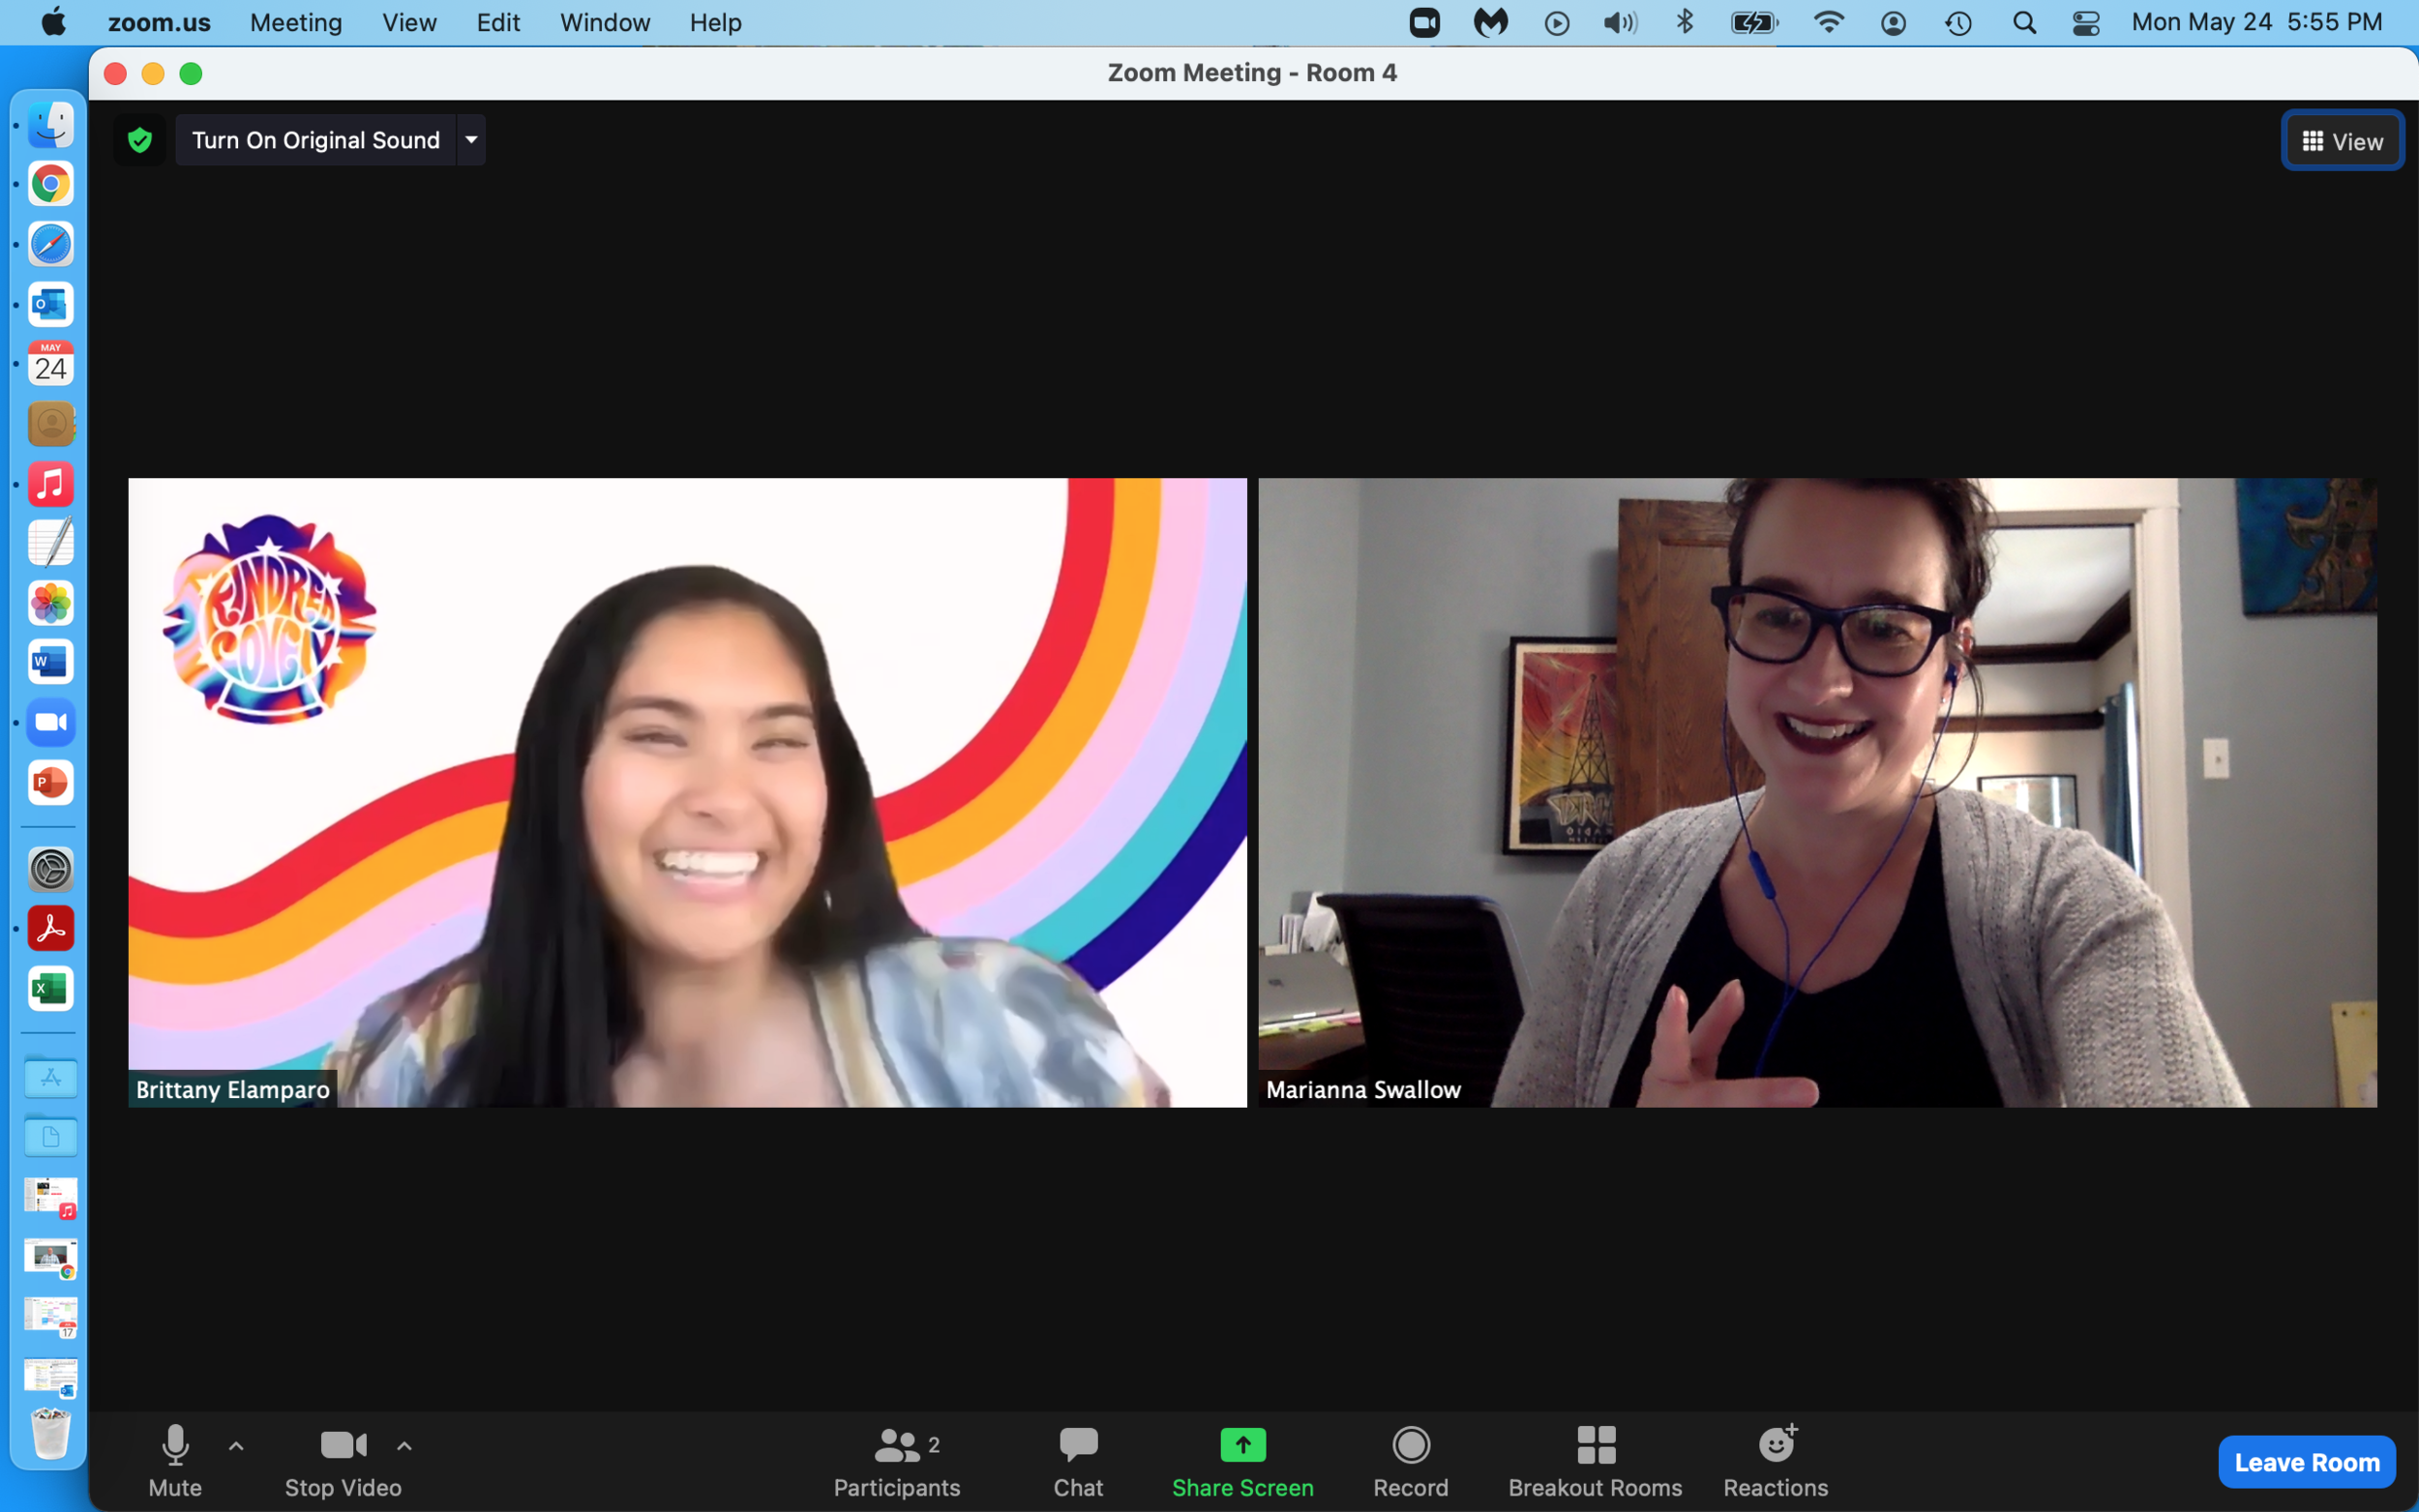
Task: Open the volume control in the menu bar
Action: point(1619,22)
